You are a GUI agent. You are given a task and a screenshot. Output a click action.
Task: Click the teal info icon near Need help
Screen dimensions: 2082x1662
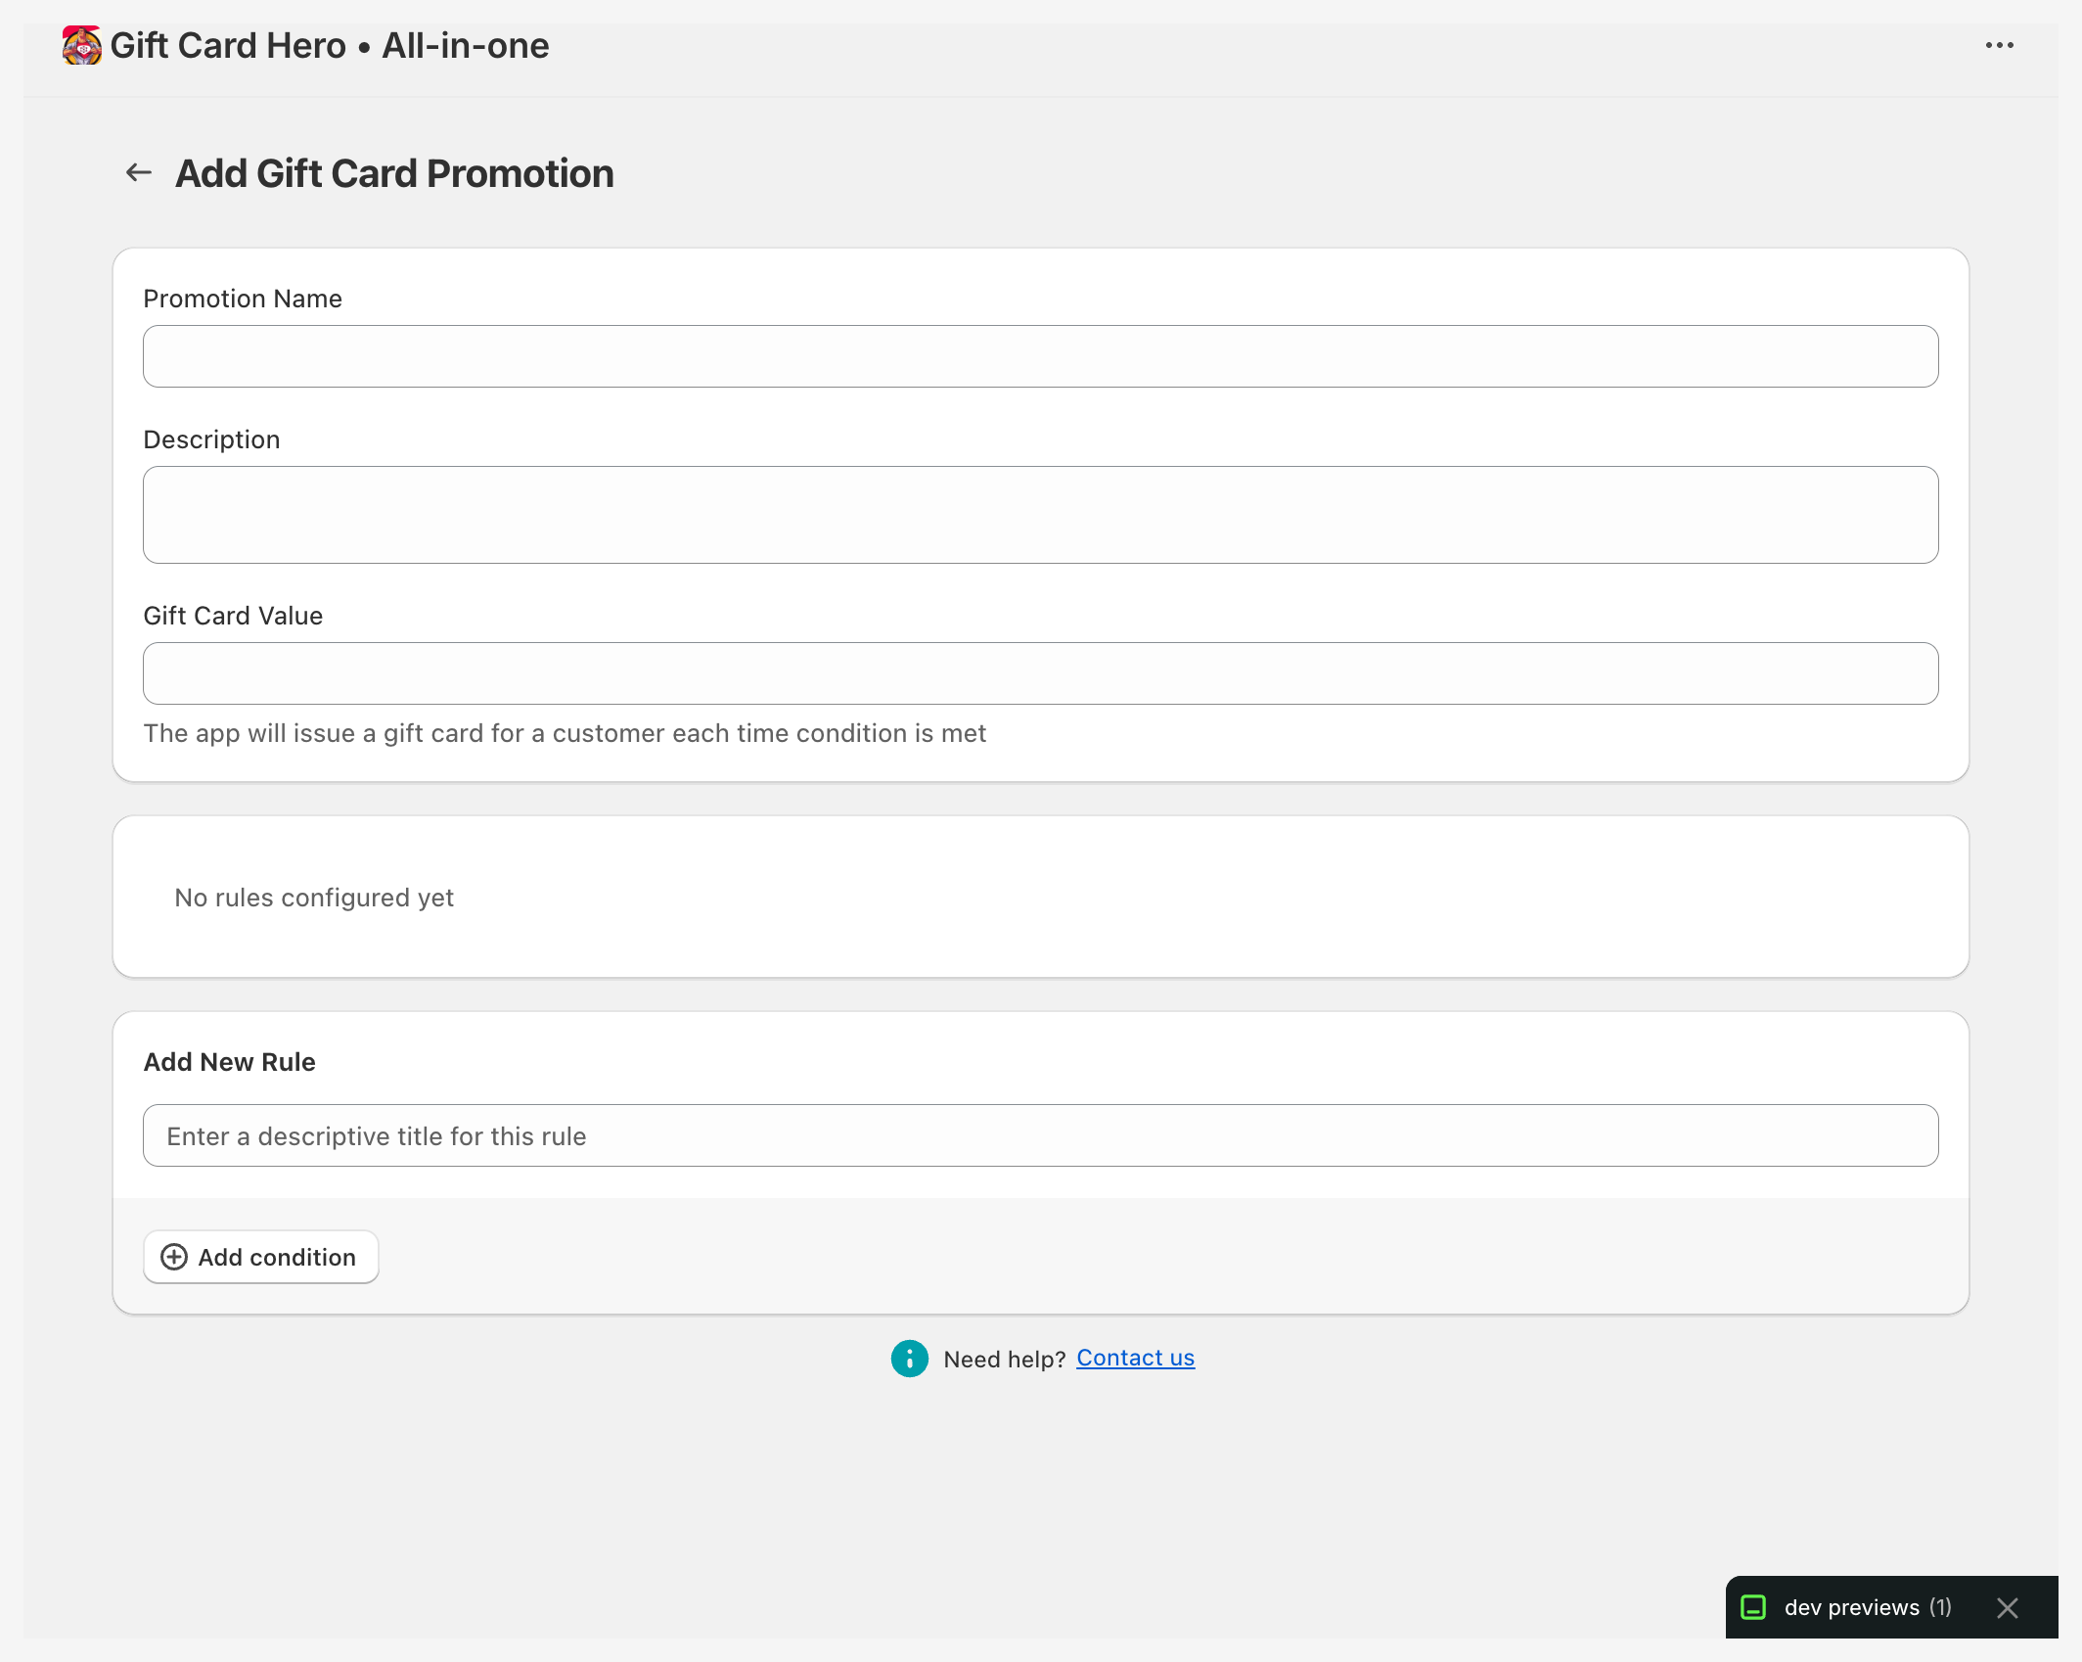coord(909,1359)
